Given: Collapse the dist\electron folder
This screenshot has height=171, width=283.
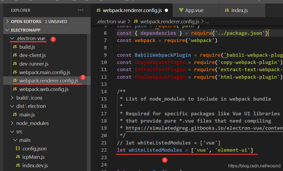Looking at the screenshot, I should (x=12, y=106).
